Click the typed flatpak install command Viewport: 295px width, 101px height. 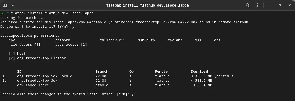[52, 13]
